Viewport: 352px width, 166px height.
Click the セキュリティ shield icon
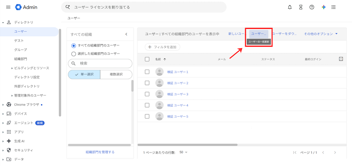[9, 150]
